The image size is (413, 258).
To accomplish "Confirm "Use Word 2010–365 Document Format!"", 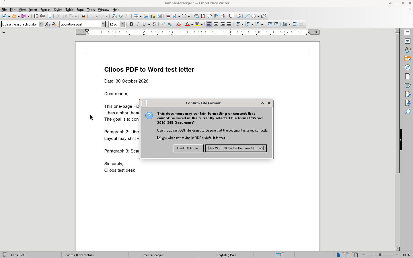I will [x=236, y=148].
